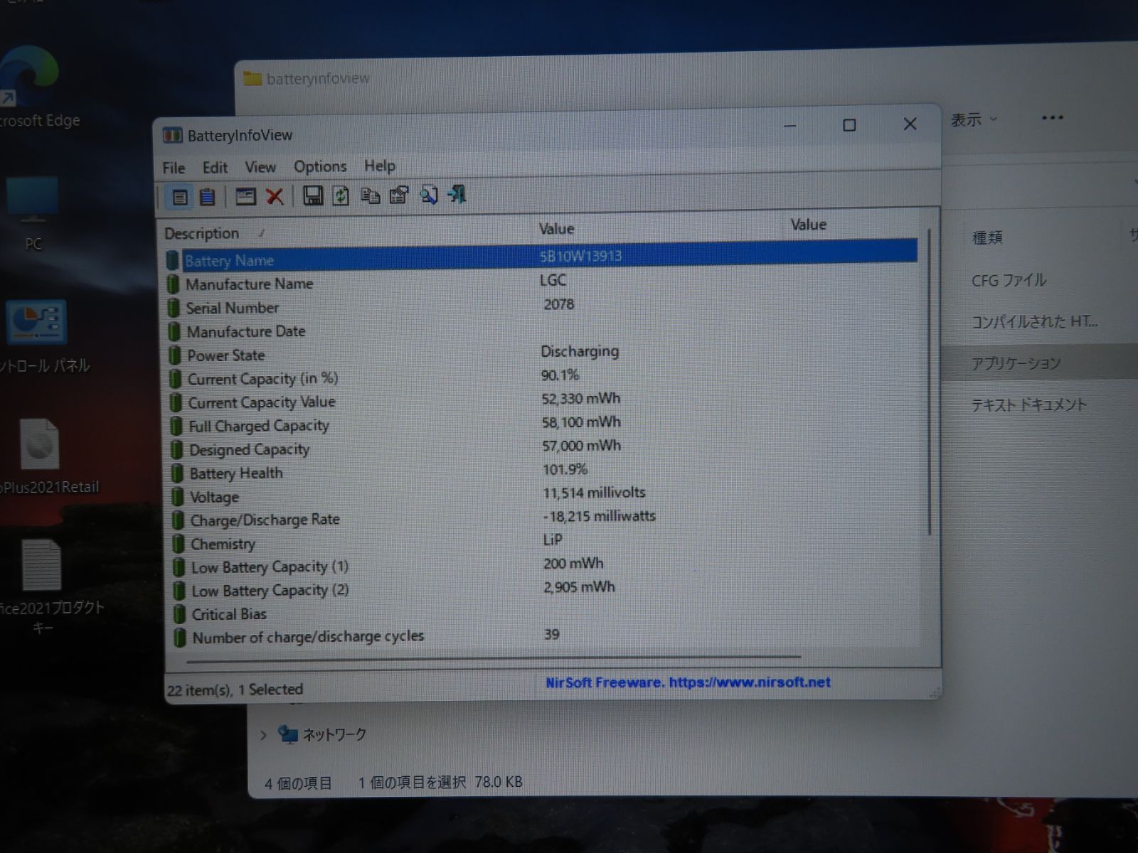Open the three-dots more menu in Explorer
This screenshot has width=1138, height=853.
coord(1053,117)
